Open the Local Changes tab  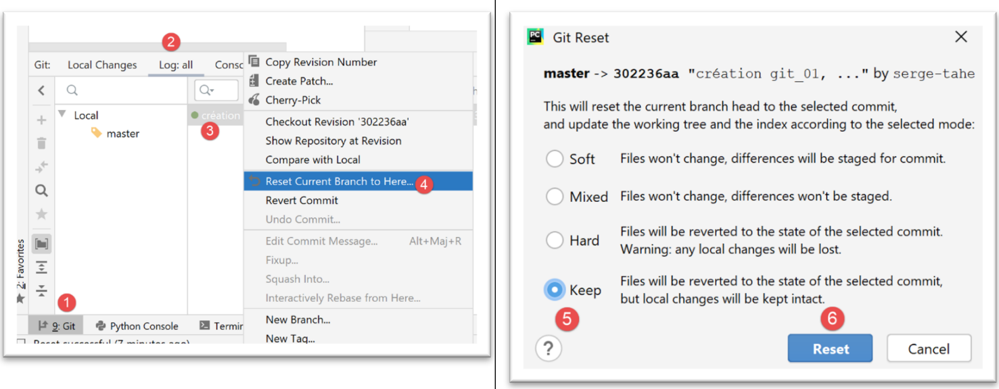[x=102, y=65]
